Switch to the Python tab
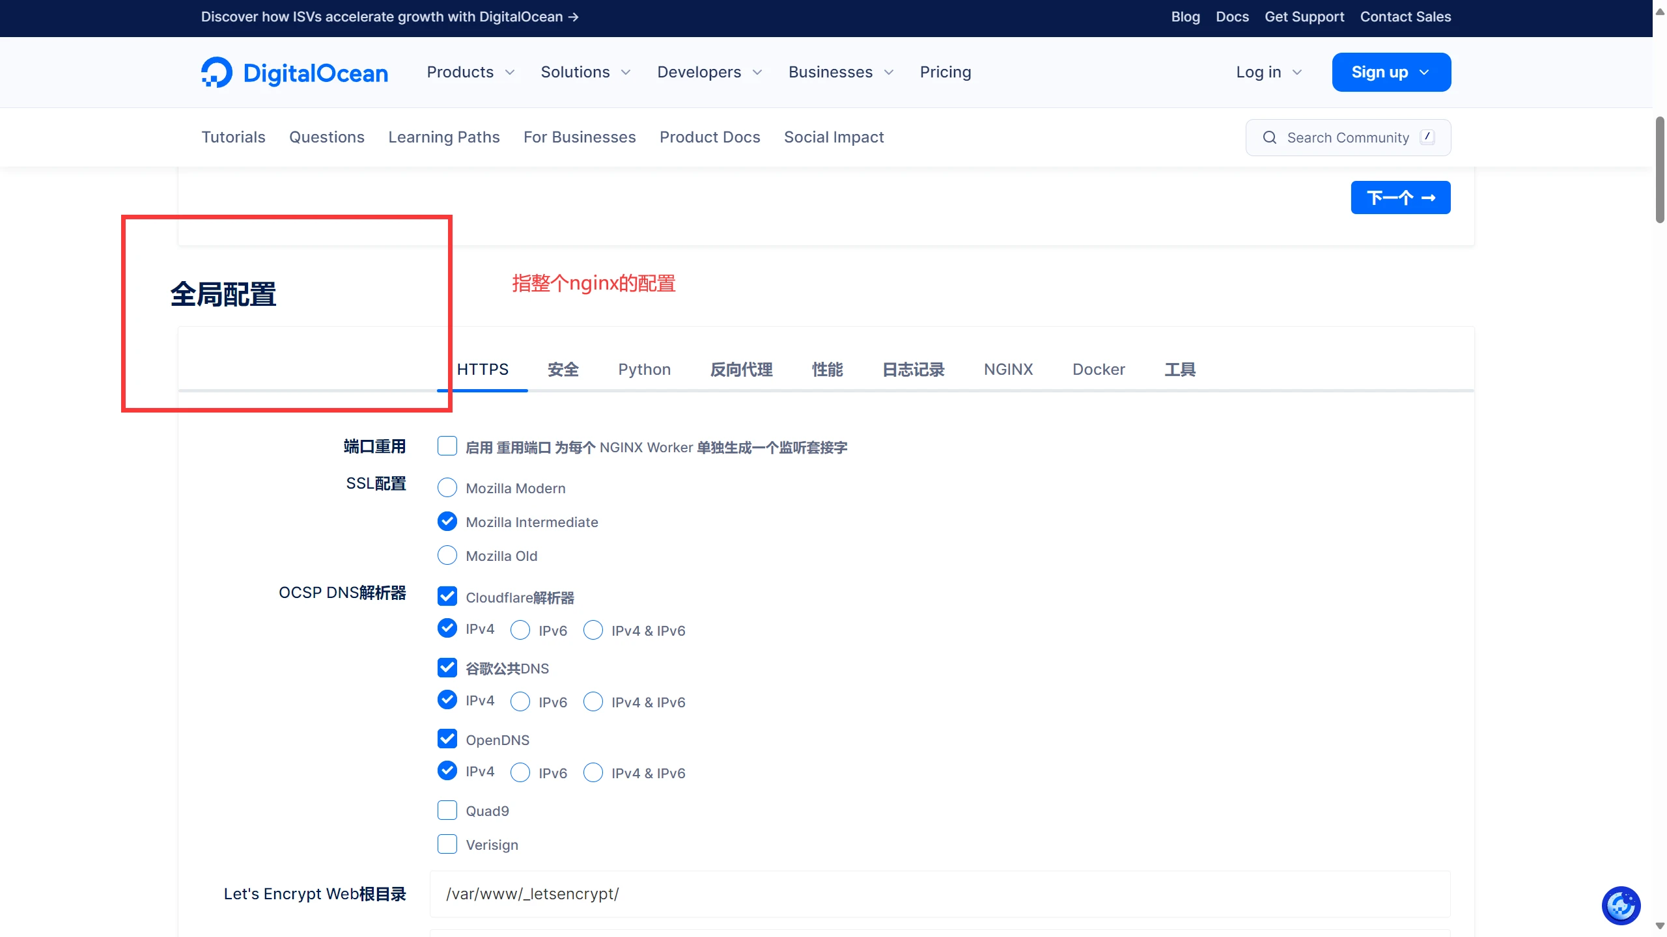Screen dimensions: 1667x937 pos(644,370)
